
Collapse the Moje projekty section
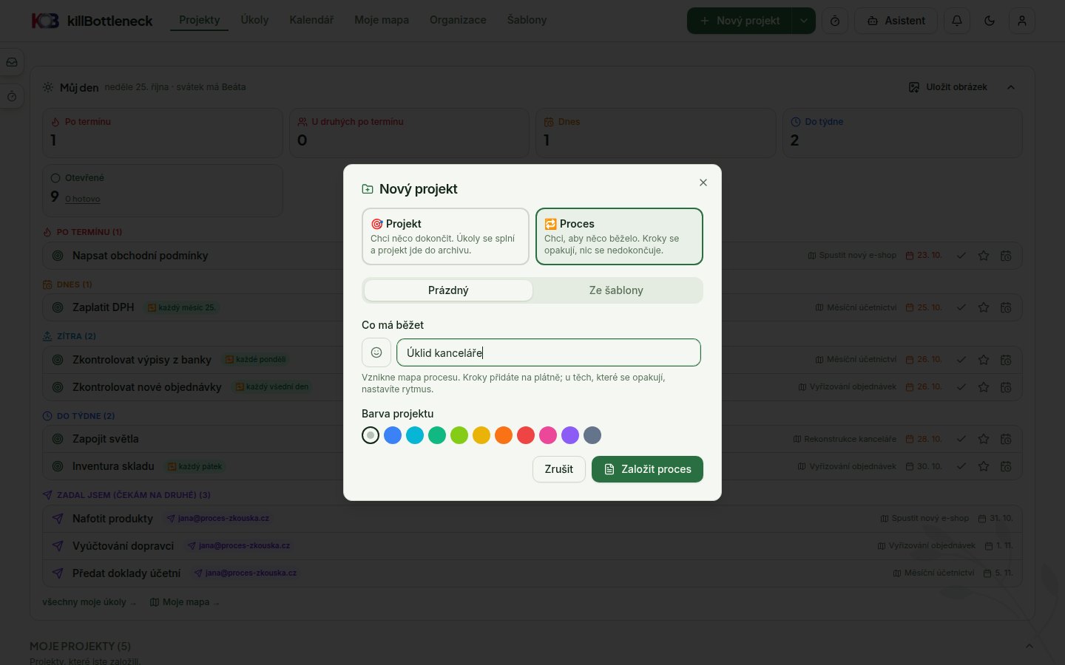point(1029,646)
